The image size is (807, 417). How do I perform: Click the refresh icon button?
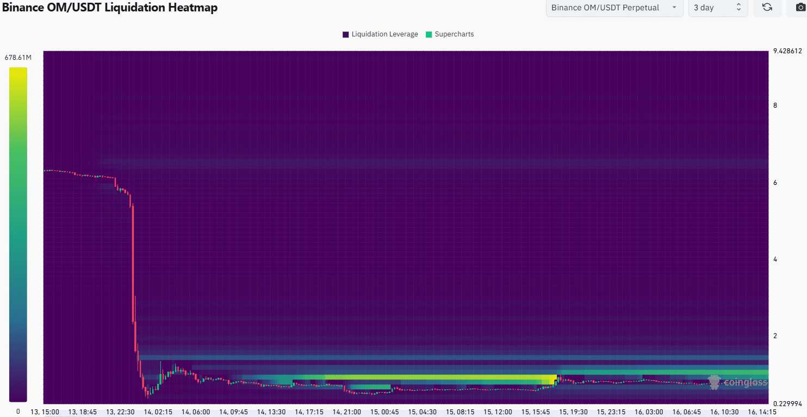point(767,8)
